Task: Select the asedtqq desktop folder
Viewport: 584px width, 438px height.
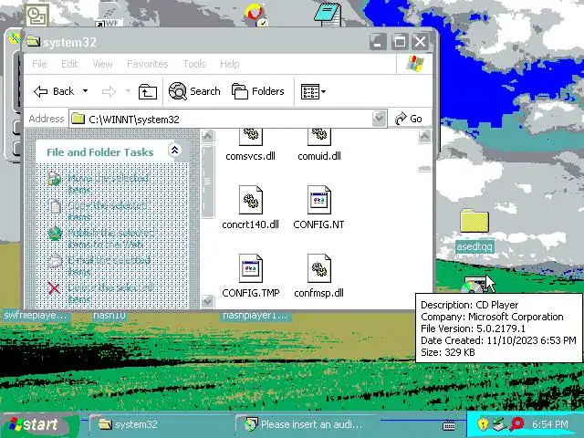Action: 474,230
